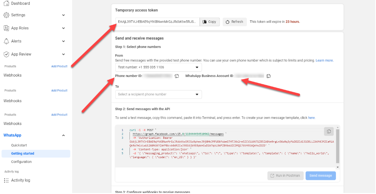Screen dimensions: 376x194
Task: Expand the Settings menu chevron
Action: 64,15
